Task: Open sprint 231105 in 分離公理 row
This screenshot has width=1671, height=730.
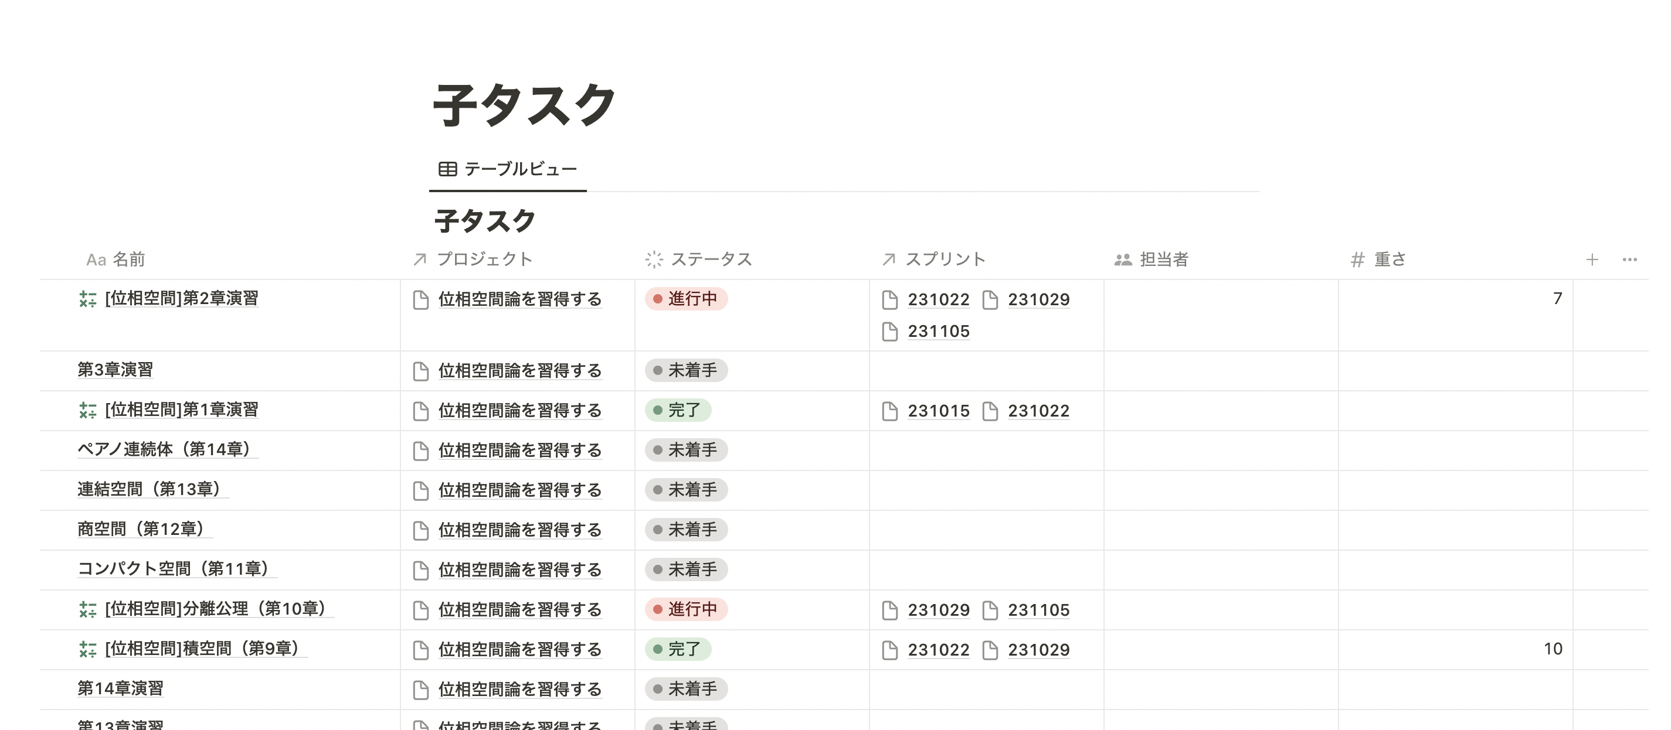Action: click(x=1038, y=610)
